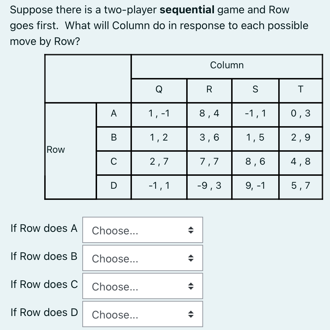Viewport: 330px width, 330px height.
Task: Open the 'If Row does A' dropdown
Action: pos(143,230)
